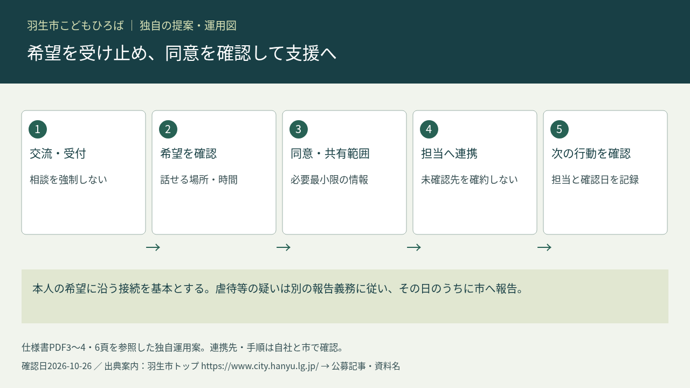Viewport: 690px width, 388px height.
Task: Click the step 2 number badge
Action: click(x=168, y=129)
